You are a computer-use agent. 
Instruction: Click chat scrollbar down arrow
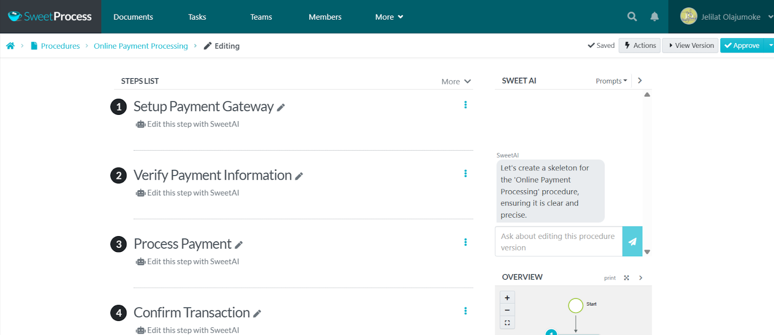click(x=647, y=252)
